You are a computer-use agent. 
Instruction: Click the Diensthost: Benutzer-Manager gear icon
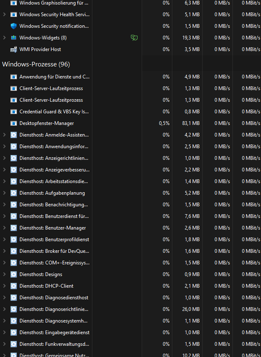tap(14, 227)
